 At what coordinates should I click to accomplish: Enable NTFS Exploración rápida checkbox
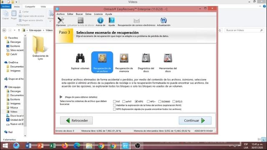click(x=114, y=109)
